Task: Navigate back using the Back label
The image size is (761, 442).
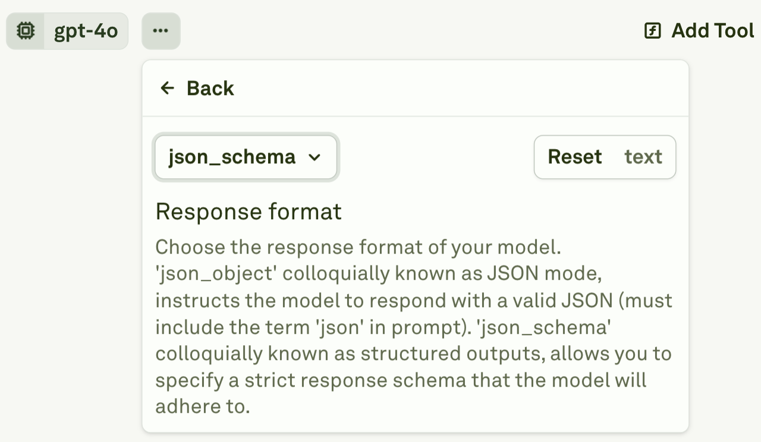Action: [210, 88]
